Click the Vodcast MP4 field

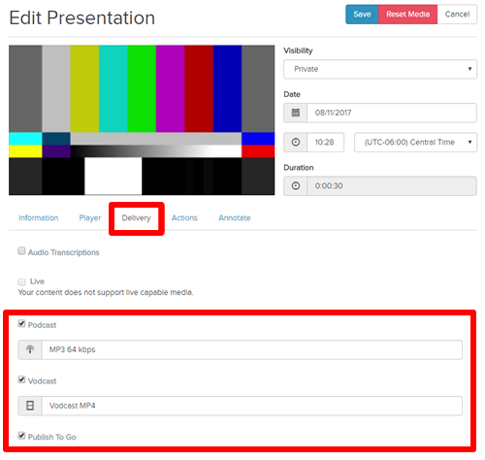coord(252,406)
